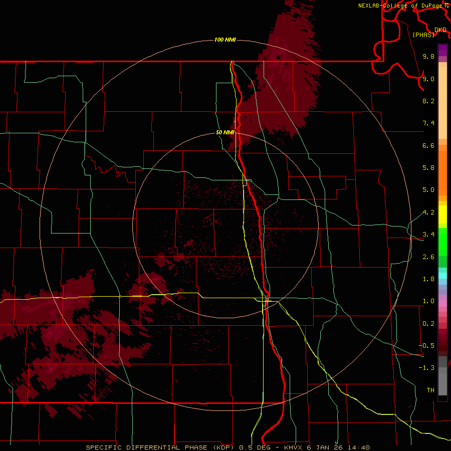Click the 1.8 value on the scale
Viewport: 451px width, 451px height.
click(x=428, y=279)
